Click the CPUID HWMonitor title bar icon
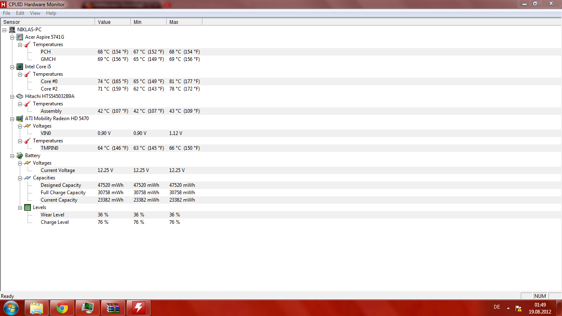The width and height of the screenshot is (562, 316). click(4, 4)
